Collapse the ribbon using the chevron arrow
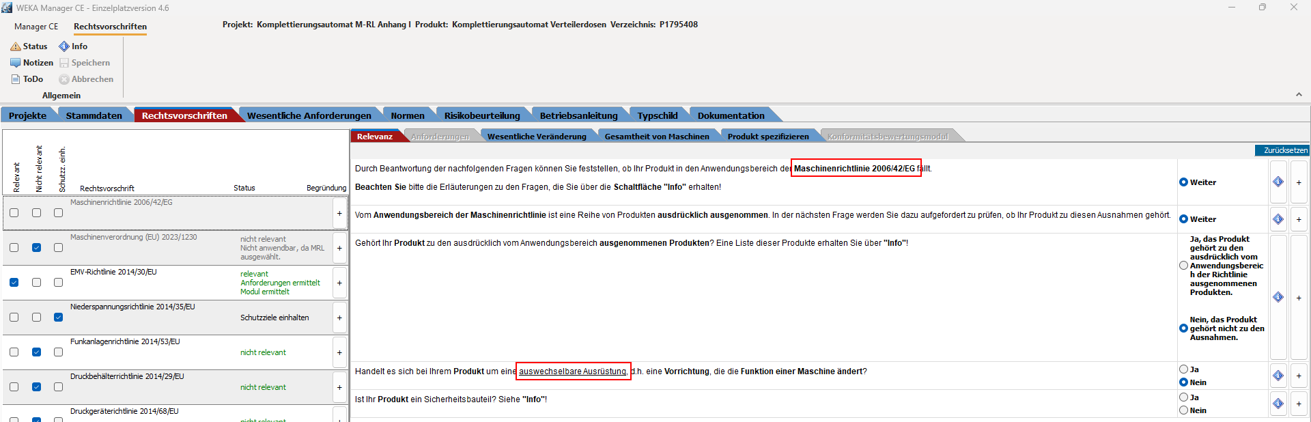This screenshot has height=422, width=1311. pyautogui.click(x=1298, y=95)
